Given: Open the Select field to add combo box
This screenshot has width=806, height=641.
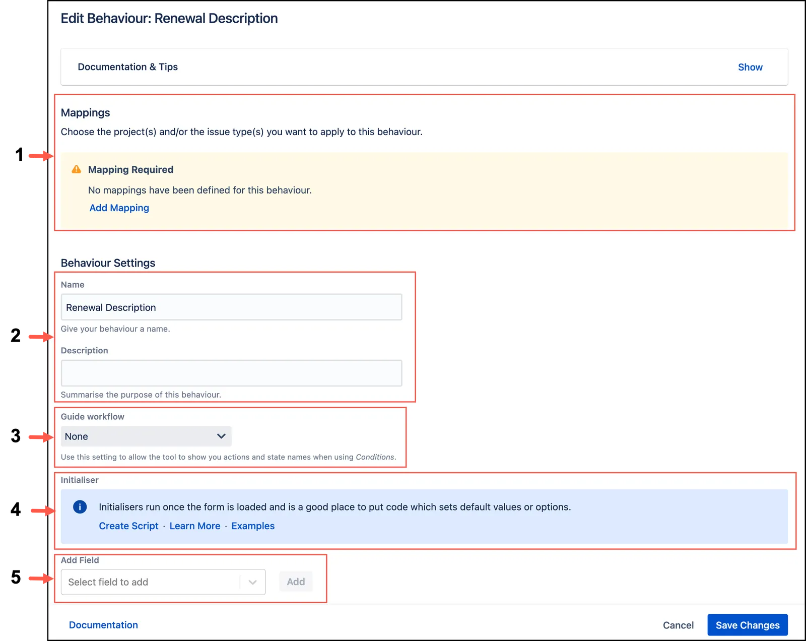Looking at the screenshot, I should pos(163,582).
